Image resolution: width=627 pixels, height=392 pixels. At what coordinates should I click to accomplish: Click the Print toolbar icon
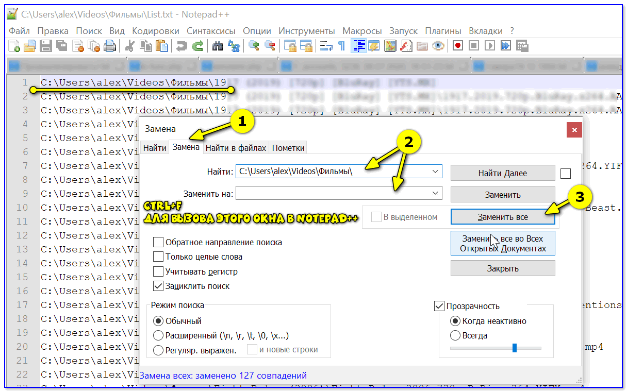pos(110,46)
